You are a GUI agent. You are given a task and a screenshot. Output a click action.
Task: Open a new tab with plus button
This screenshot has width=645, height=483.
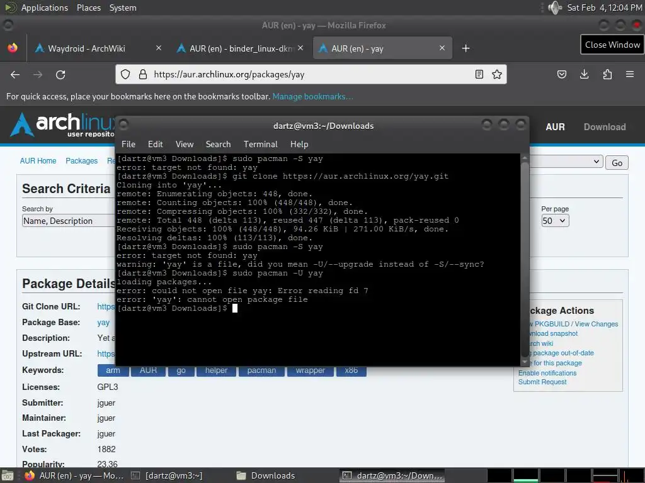point(465,48)
